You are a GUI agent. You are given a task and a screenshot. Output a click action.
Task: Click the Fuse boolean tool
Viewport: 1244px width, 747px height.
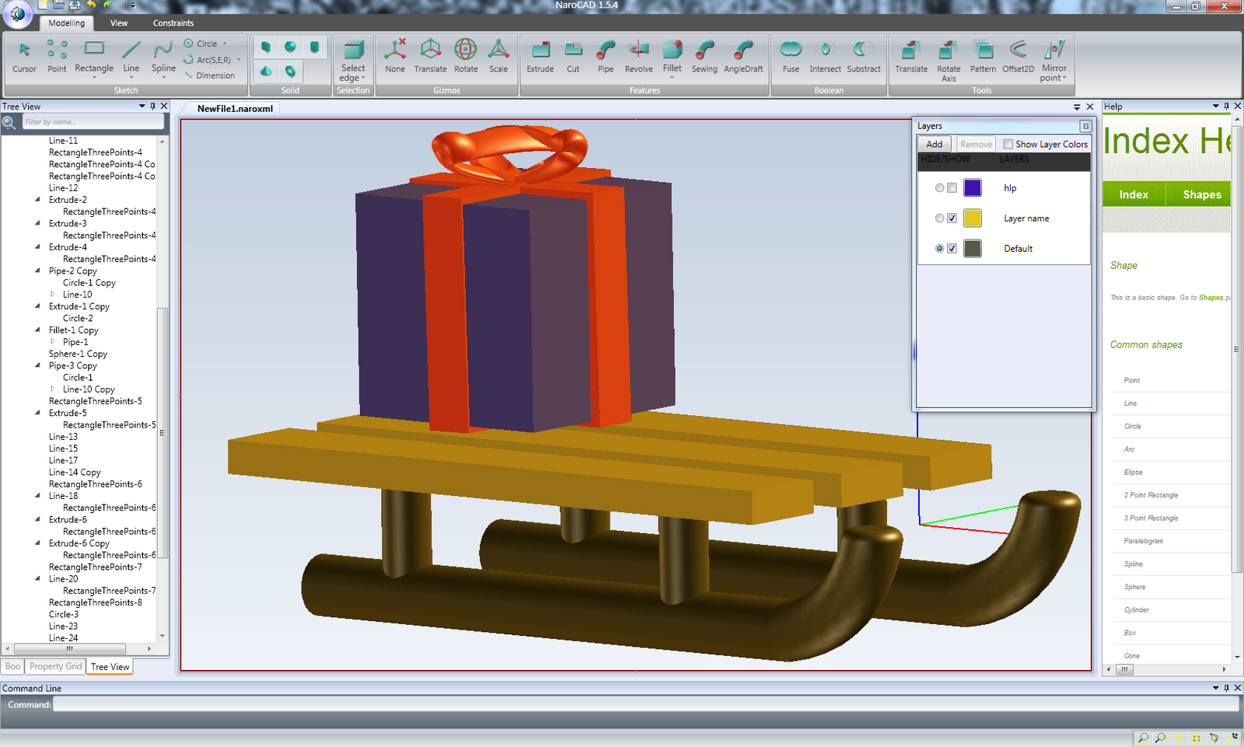(791, 58)
